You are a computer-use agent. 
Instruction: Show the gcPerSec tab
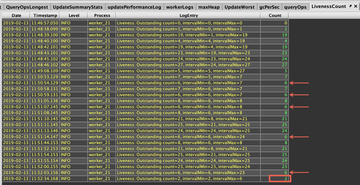pyautogui.click(x=269, y=7)
